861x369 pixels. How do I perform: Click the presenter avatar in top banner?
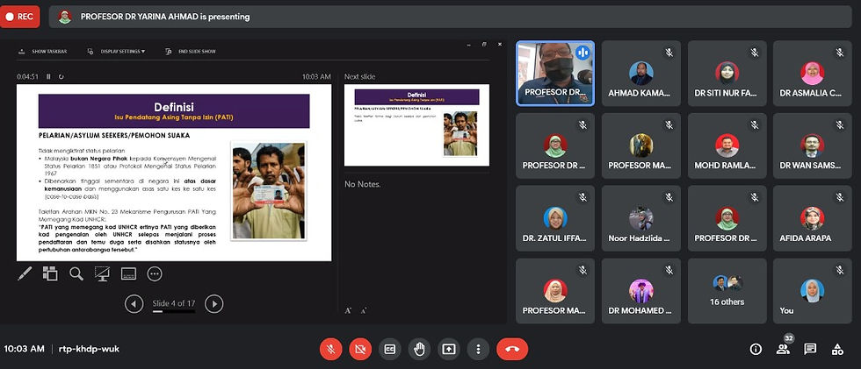point(65,17)
